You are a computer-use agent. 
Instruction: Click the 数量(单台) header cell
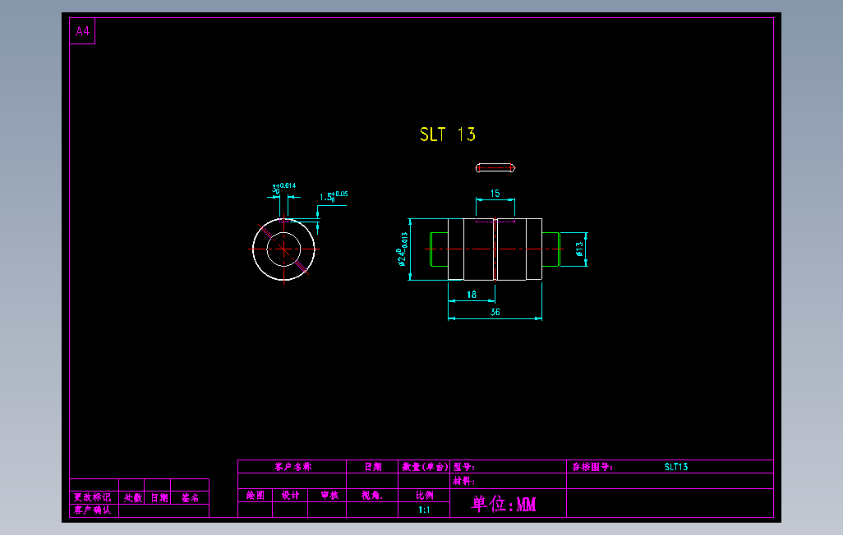pos(424,467)
